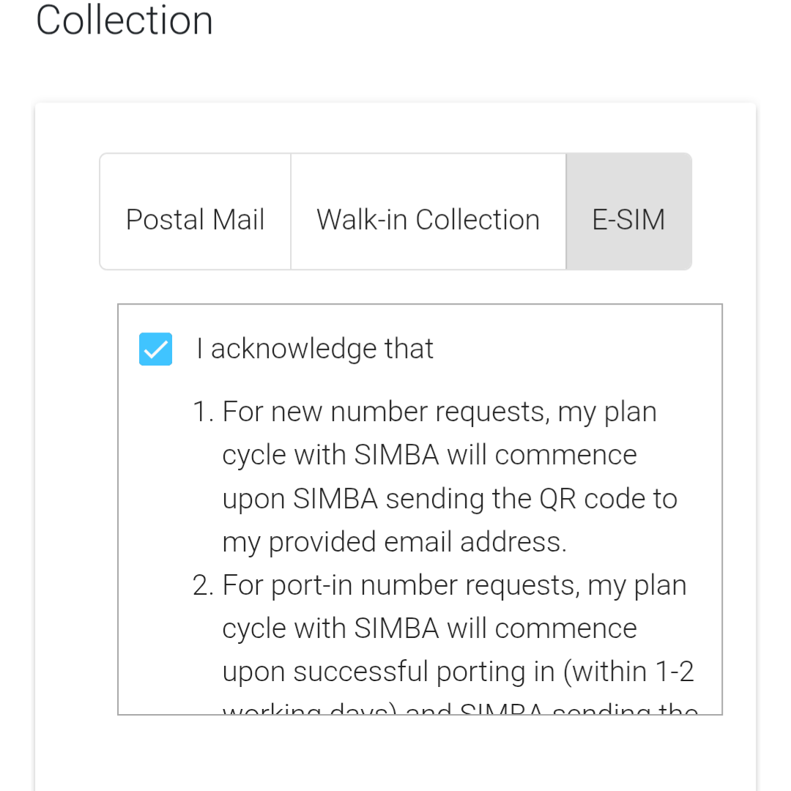Switch to the Walk-in Collection tab
791x791 pixels.
click(x=428, y=220)
